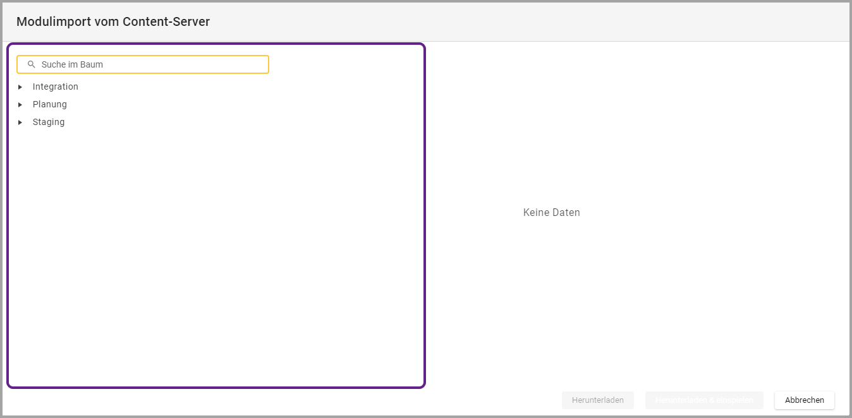Expand the Planung tree node arrow
The height and width of the screenshot is (418, 852).
pyautogui.click(x=20, y=105)
